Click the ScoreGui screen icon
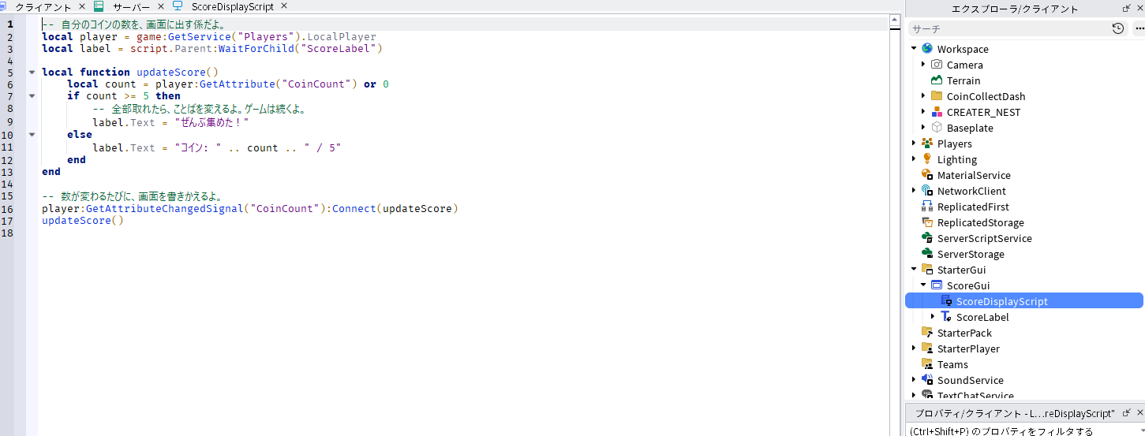1145x436 pixels. click(x=937, y=285)
